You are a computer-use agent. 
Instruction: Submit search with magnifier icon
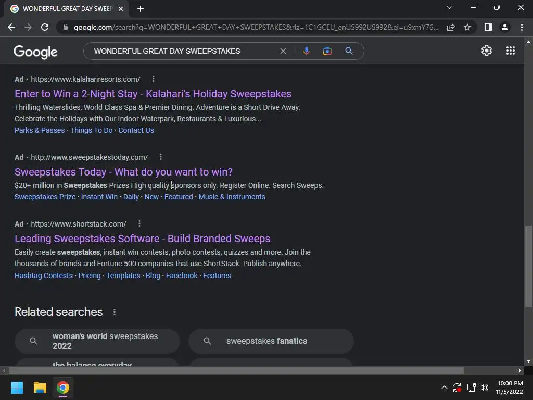pos(349,51)
